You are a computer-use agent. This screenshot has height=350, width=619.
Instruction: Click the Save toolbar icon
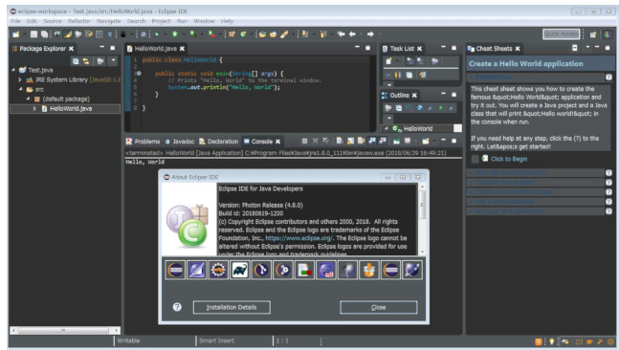(x=33, y=34)
